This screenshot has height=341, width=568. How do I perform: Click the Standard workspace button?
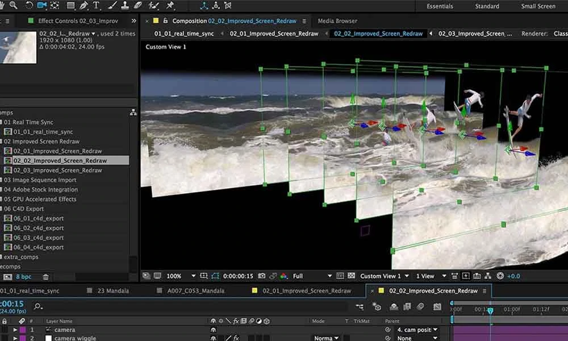(487, 6)
